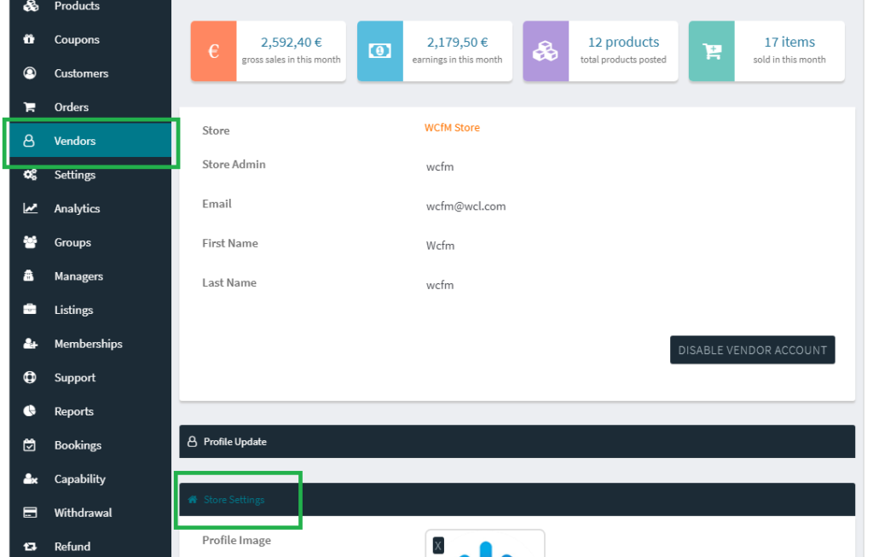
Task: Click the Reports pie chart icon
Action: [x=30, y=411]
